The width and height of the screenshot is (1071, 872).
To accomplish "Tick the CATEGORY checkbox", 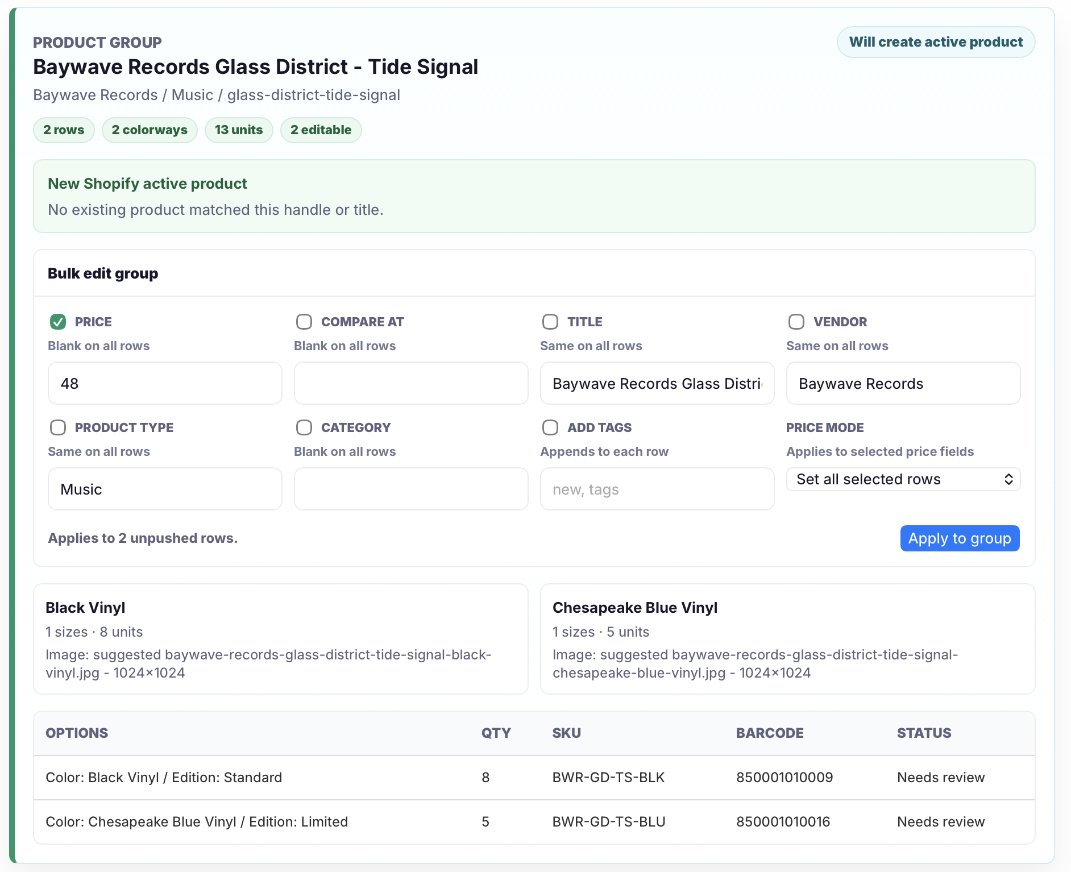I will [x=304, y=427].
